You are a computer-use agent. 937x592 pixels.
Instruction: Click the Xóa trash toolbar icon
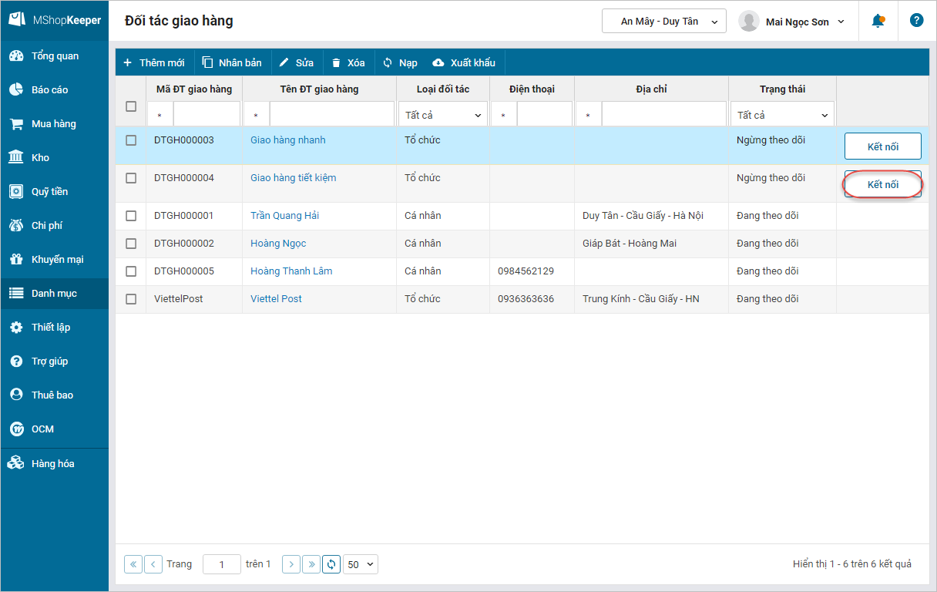coord(336,62)
